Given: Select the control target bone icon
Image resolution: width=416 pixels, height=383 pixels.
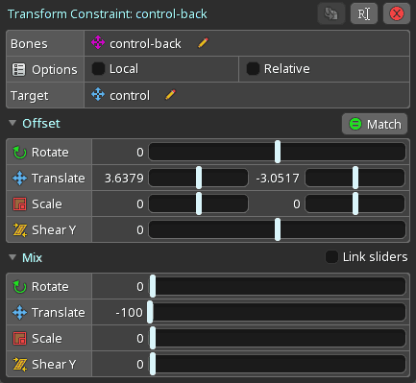Looking at the screenshot, I should (x=98, y=95).
